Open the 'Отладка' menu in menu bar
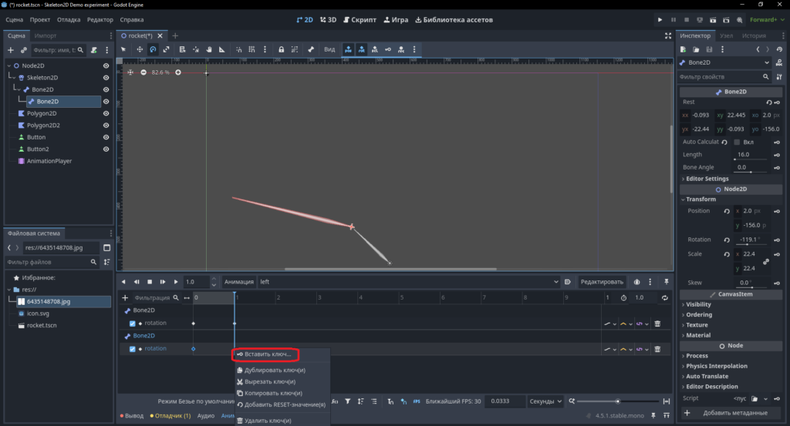This screenshot has width=790, height=426. coord(69,19)
